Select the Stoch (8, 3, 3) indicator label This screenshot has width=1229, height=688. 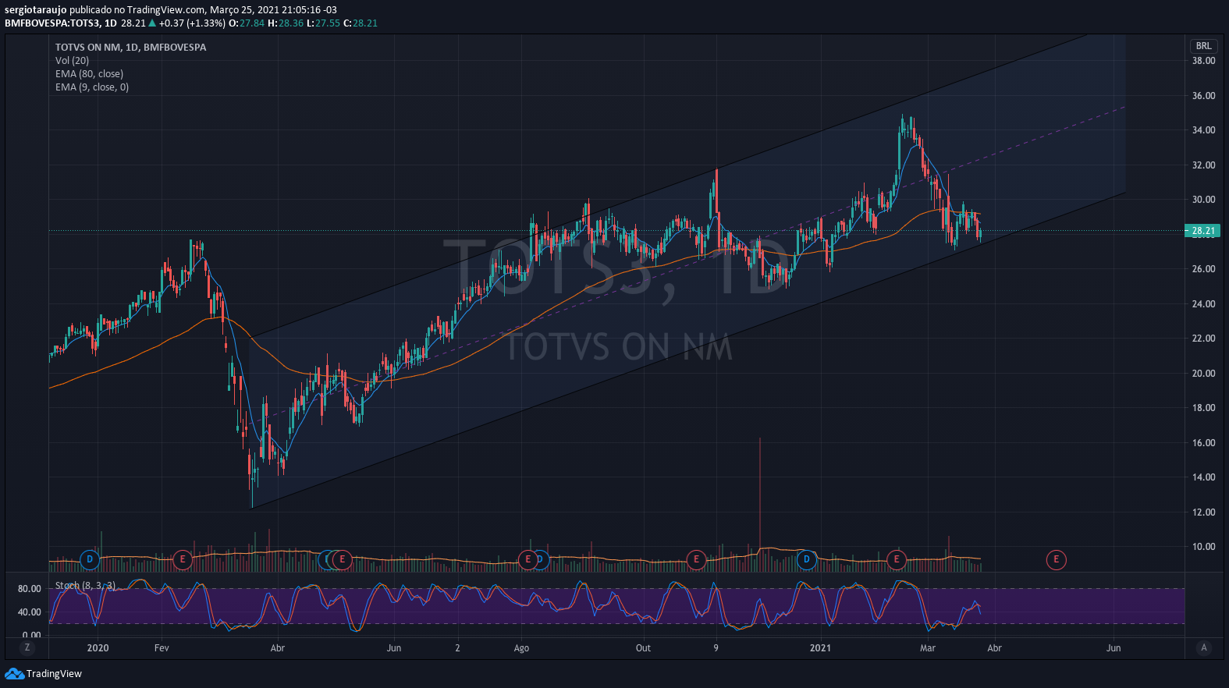tap(85, 585)
